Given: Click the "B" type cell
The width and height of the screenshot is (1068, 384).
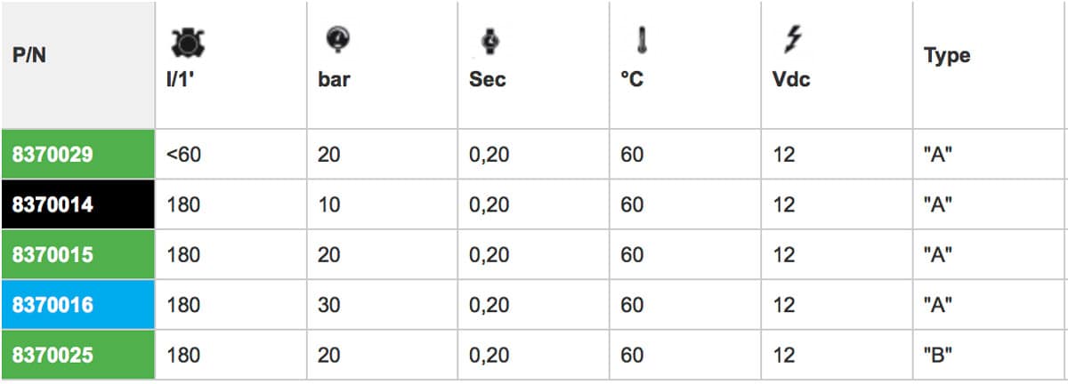Looking at the screenshot, I should pyautogui.click(x=938, y=356).
